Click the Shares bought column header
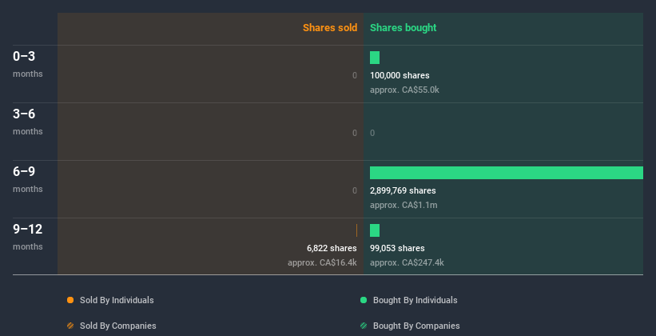The image size is (656, 336). click(x=403, y=28)
